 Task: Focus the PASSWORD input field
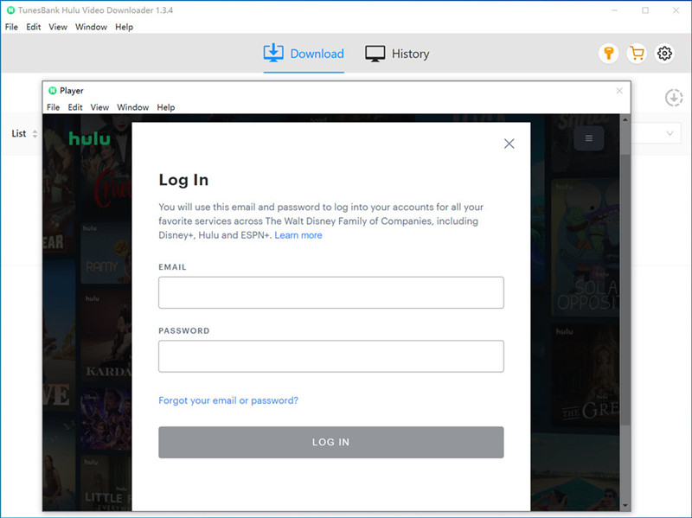click(x=331, y=356)
